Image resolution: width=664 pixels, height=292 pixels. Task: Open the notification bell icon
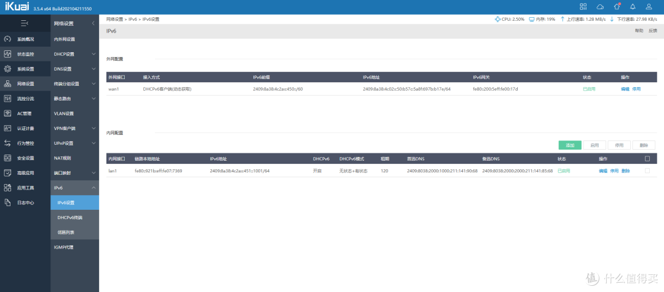[x=633, y=7]
